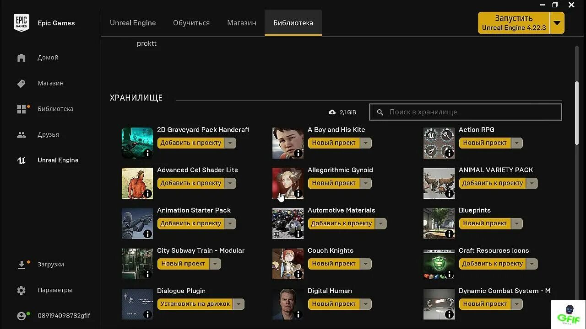Expand dropdown arrow for Action RPG
Image resolution: width=586 pixels, height=329 pixels.
pos(516,143)
